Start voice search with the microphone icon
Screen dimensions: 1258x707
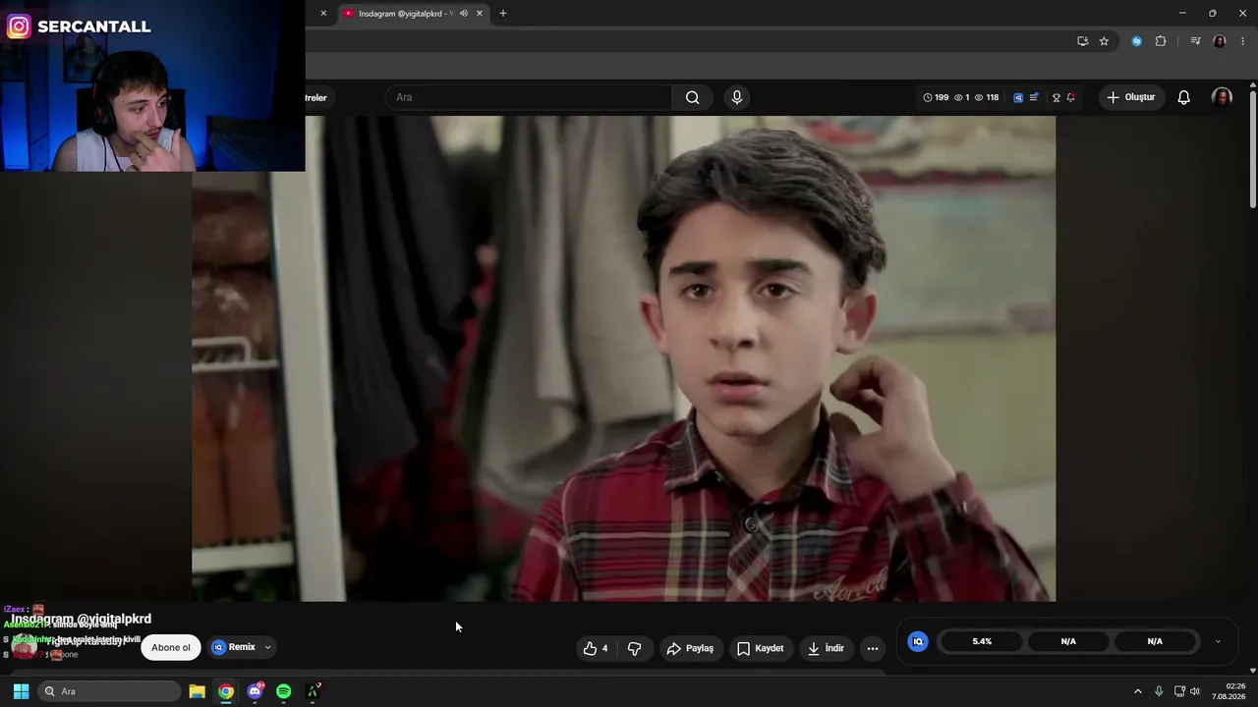[x=737, y=97]
